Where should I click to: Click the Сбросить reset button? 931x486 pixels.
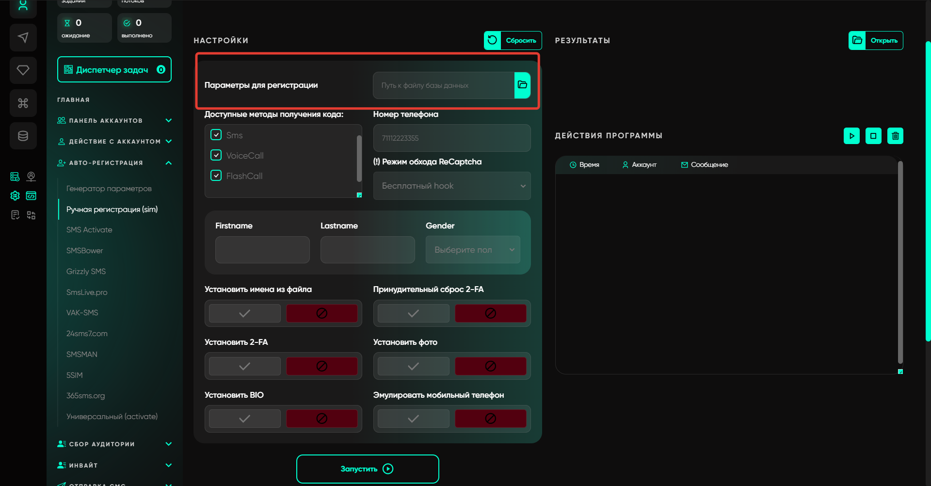pos(513,41)
